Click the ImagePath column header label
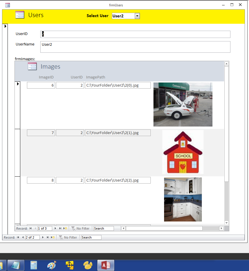This screenshot has height=271, width=249. coord(96,77)
